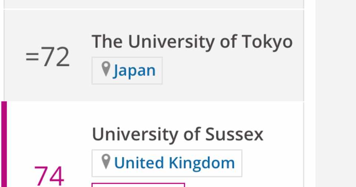Viewport: 356px width, 187px height.
Task: Click the word Sussex in the heading
Action: coord(234,134)
